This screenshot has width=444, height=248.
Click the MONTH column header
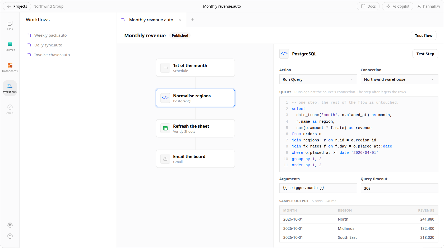(x=290, y=211)
